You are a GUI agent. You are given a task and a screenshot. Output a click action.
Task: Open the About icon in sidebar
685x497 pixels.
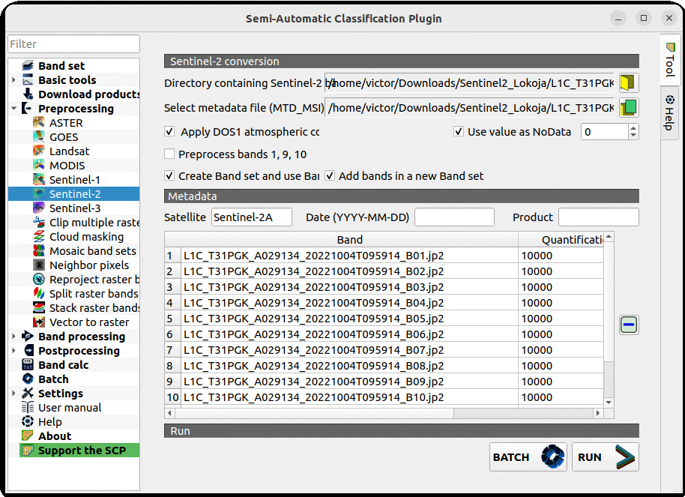tap(28, 436)
